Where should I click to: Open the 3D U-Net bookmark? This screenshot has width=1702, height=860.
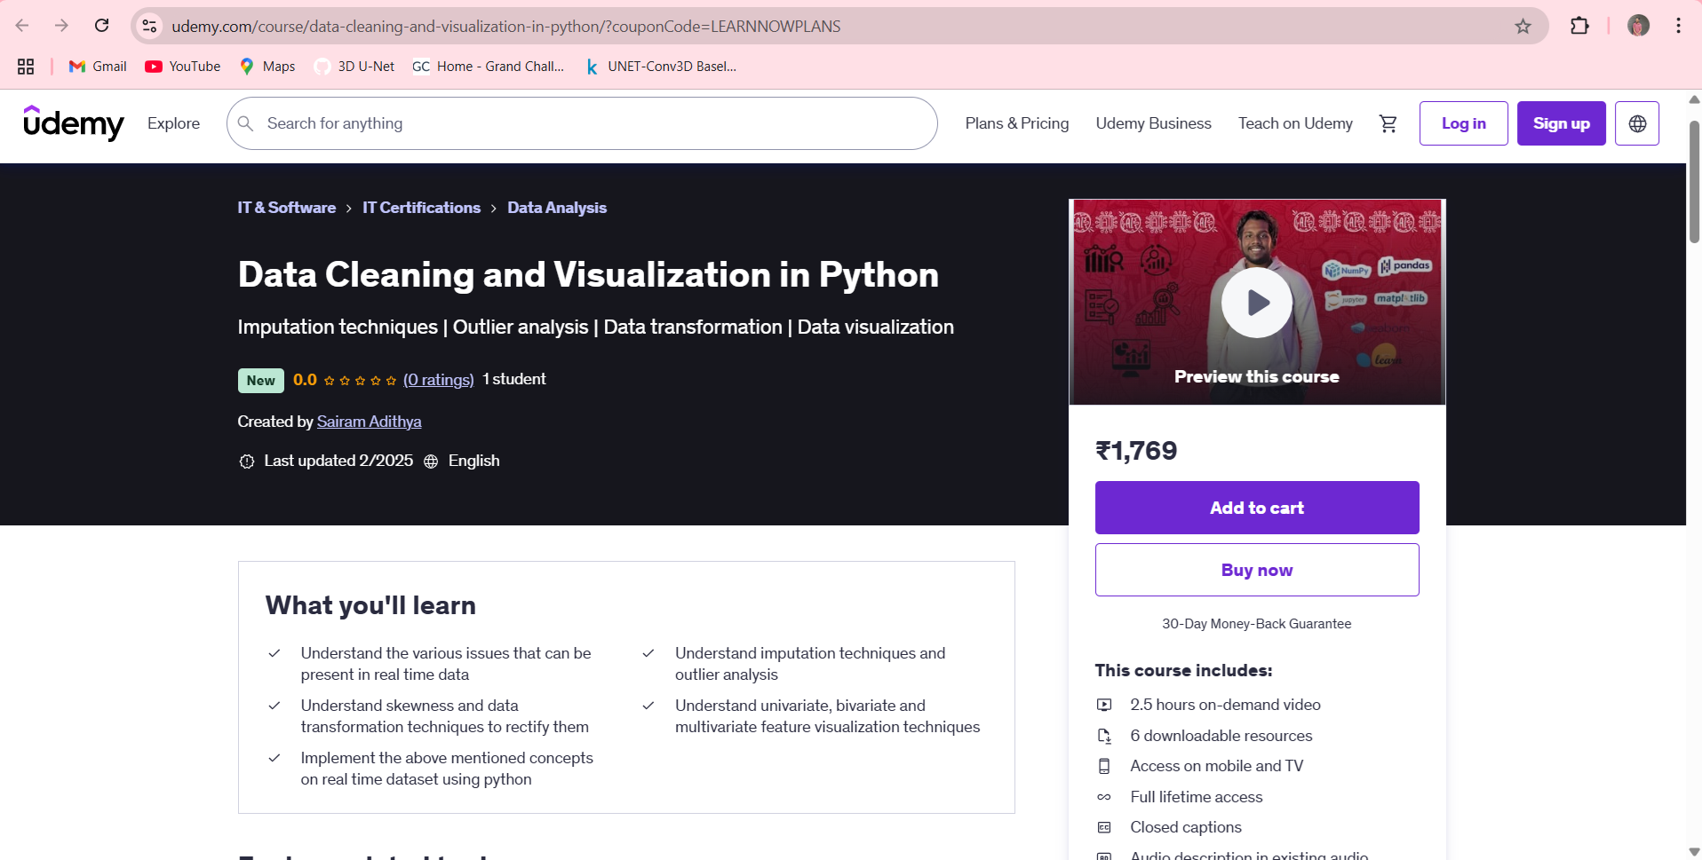pyautogui.click(x=354, y=67)
